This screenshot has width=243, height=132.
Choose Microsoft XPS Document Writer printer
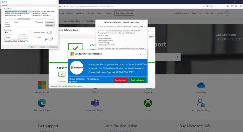point(43,12)
